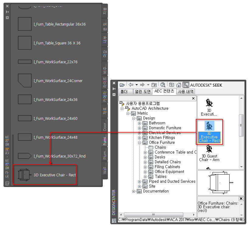Expand the Bathroom folder node

pyautogui.click(x=139, y=123)
